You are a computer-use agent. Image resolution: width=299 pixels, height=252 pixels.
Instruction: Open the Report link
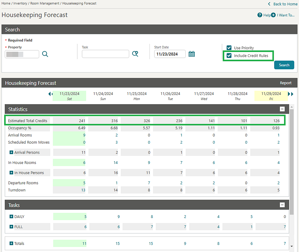(286, 83)
